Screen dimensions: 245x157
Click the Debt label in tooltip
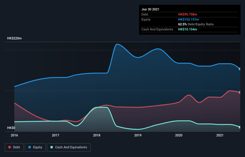point(145,14)
